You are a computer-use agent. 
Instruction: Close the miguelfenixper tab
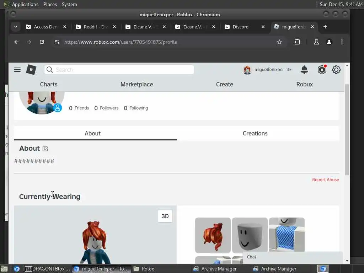tap(312, 27)
